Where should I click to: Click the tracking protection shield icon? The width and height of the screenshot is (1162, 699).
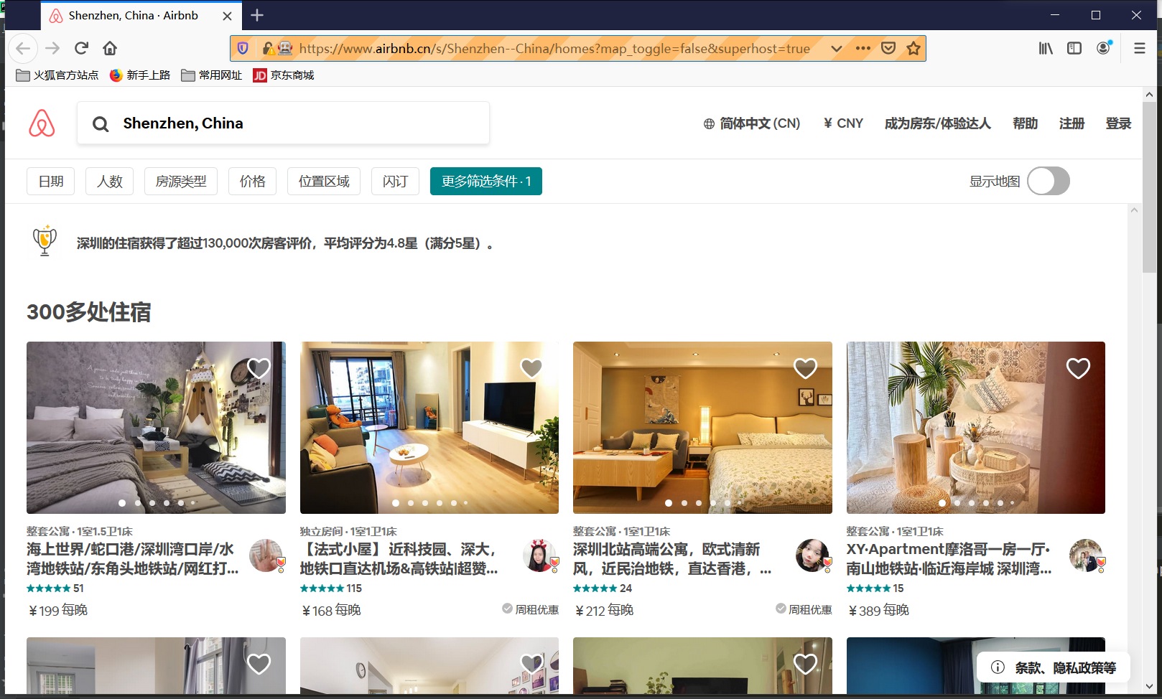click(x=243, y=48)
